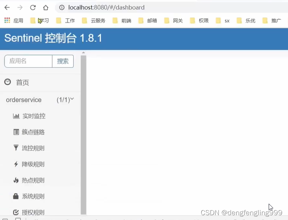Viewport: 288px width, 220px height.
Task: Go to the browser home page icon
Action: coord(46,7)
